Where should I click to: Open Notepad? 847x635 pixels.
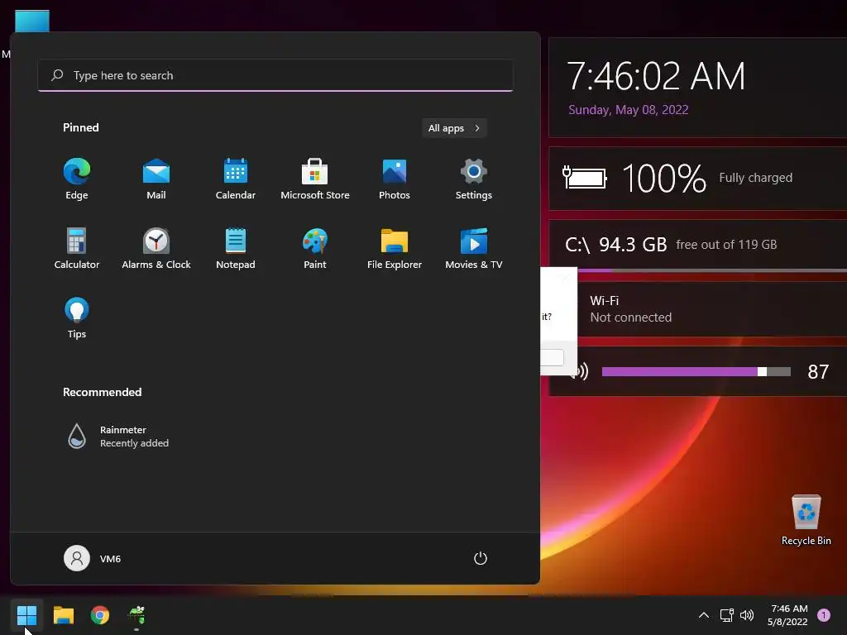(236, 248)
